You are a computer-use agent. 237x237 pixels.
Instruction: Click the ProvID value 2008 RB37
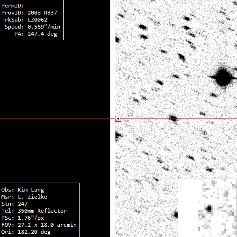coord(42,13)
